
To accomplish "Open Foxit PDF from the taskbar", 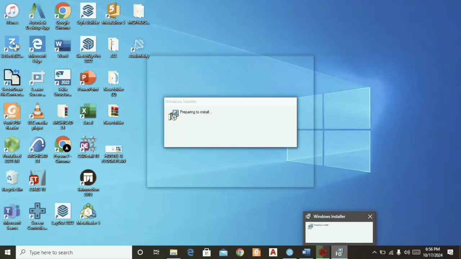I will click(256, 252).
